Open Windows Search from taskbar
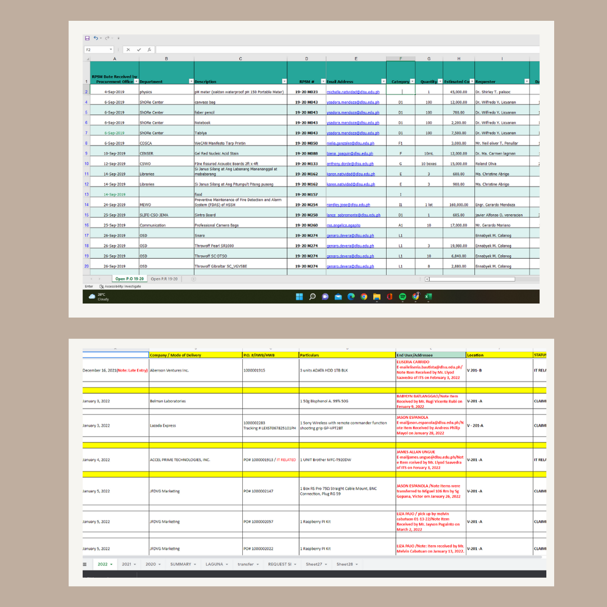Image resolution: width=607 pixels, height=607 pixels. pyautogui.click(x=312, y=297)
